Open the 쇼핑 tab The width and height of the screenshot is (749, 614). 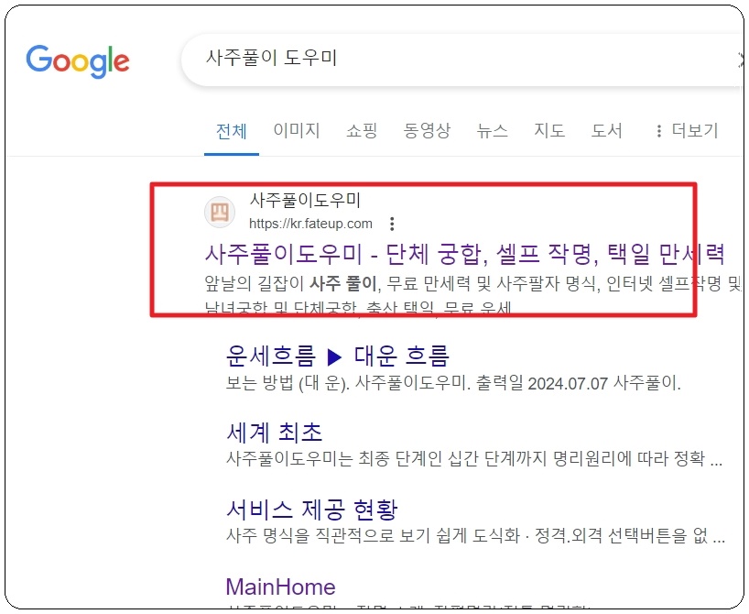click(x=362, y=130)
